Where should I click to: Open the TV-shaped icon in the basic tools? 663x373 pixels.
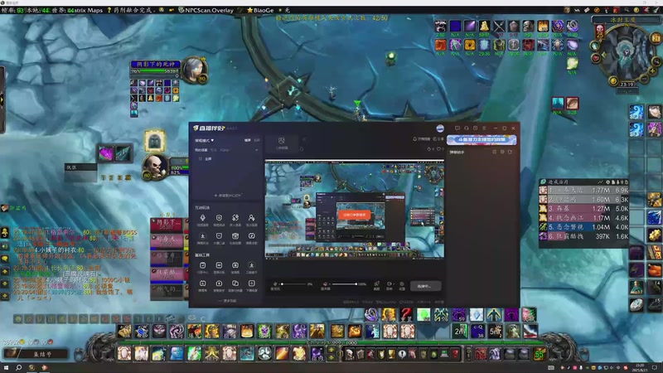(235, 267)
